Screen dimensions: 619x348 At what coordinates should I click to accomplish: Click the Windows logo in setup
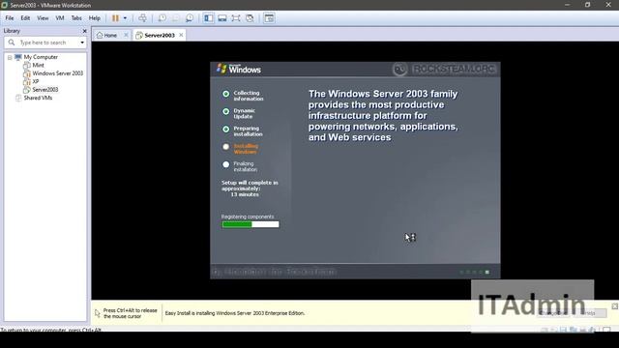(239, 69)
